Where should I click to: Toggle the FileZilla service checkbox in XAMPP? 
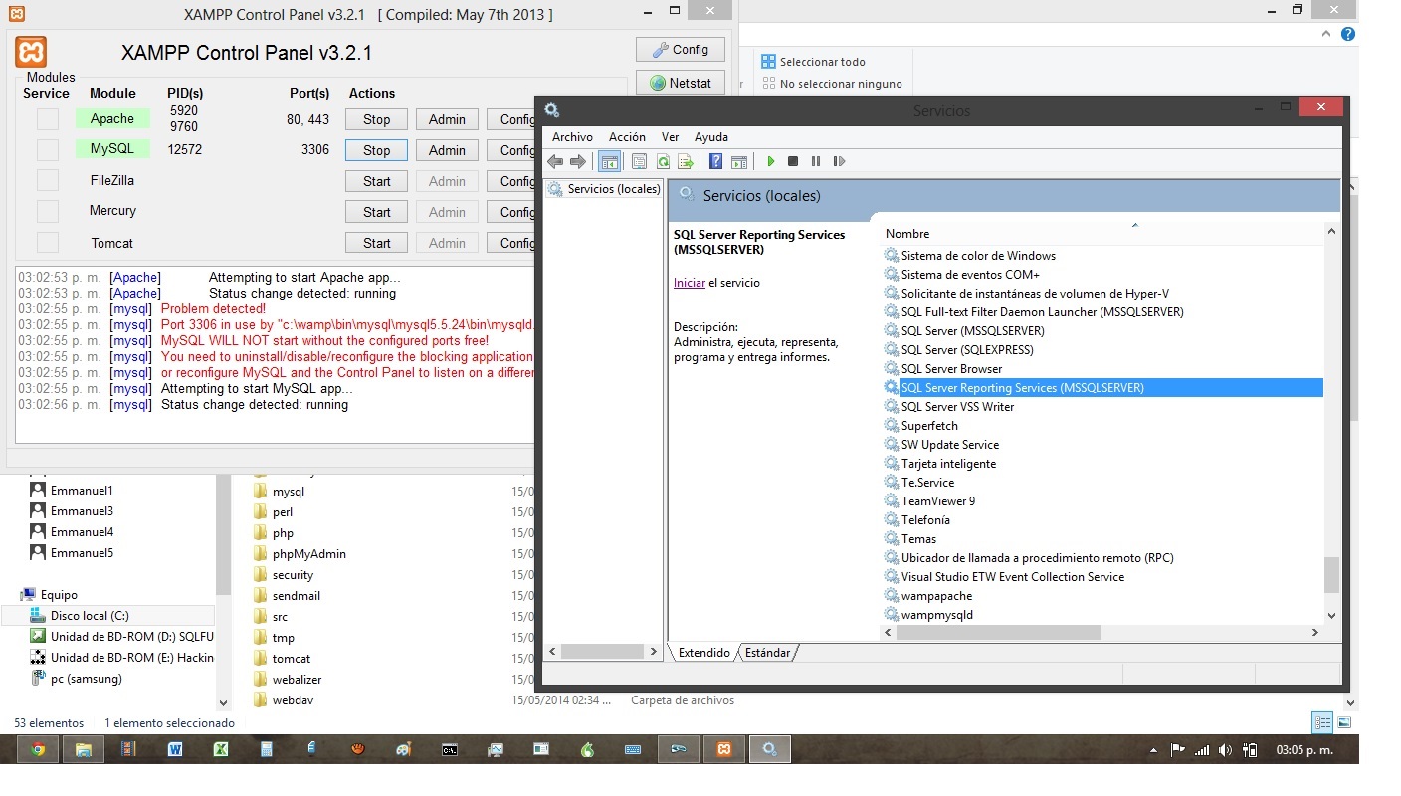click(x=48, y=181)
